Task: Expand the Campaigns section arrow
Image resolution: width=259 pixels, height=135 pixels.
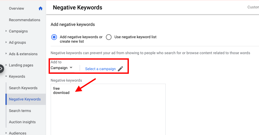Action: (x=6, y=31)
